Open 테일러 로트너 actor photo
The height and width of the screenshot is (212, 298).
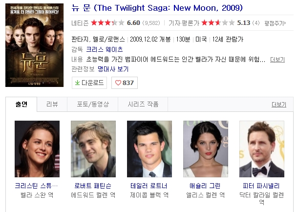coord(149,149)
